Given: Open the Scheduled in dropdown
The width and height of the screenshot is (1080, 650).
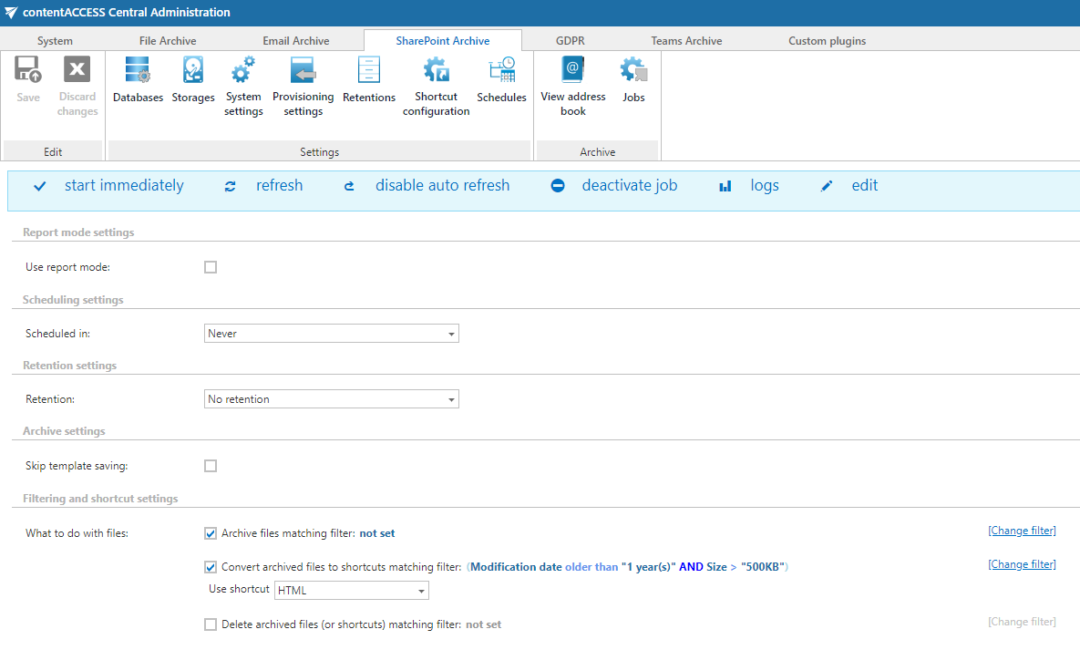Looking at the screenshot, I should pyautogui.click(x=331, y=333).
